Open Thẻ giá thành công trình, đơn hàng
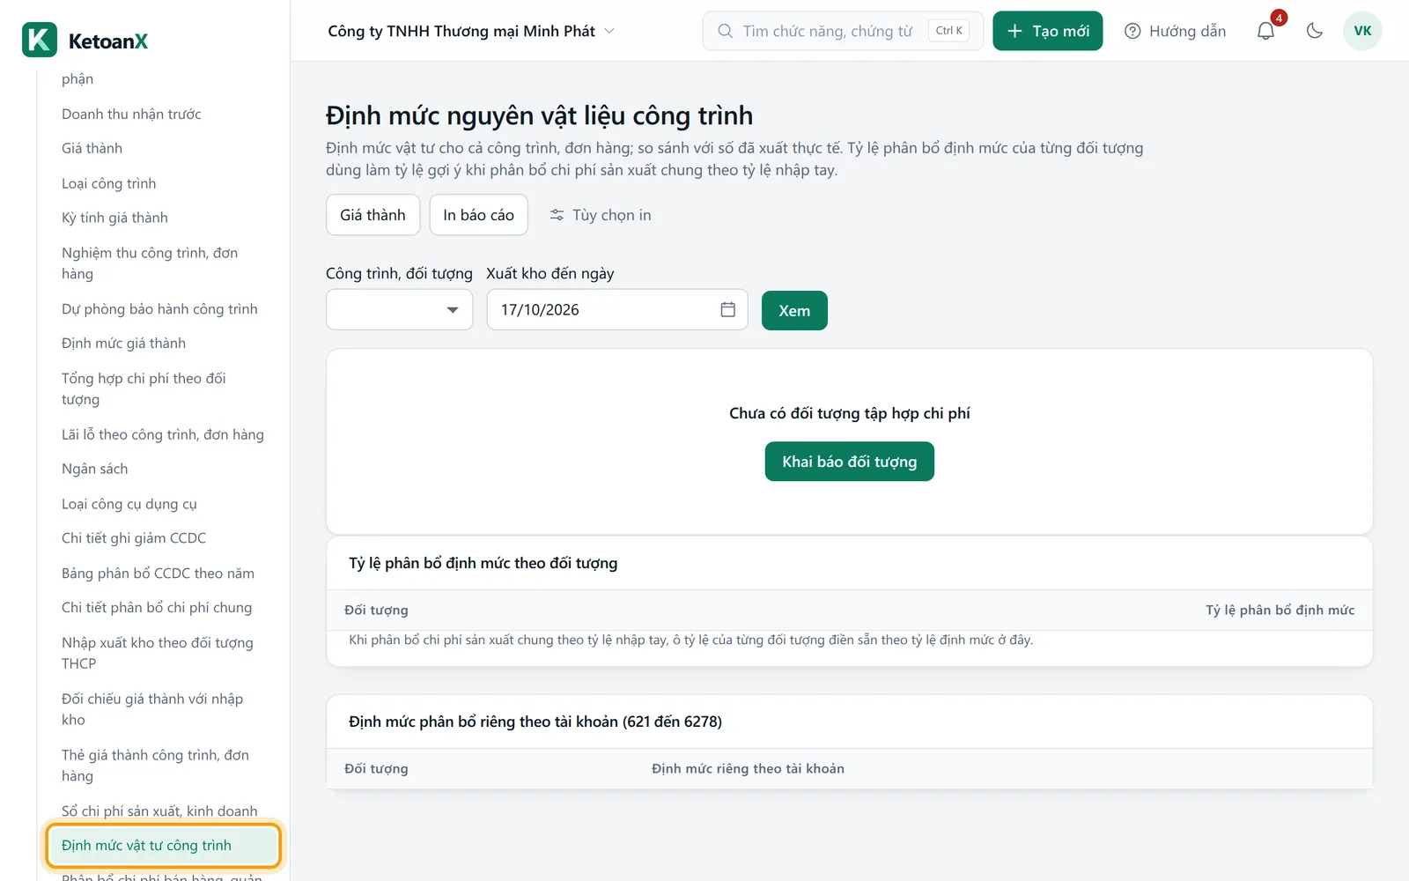 155,766
